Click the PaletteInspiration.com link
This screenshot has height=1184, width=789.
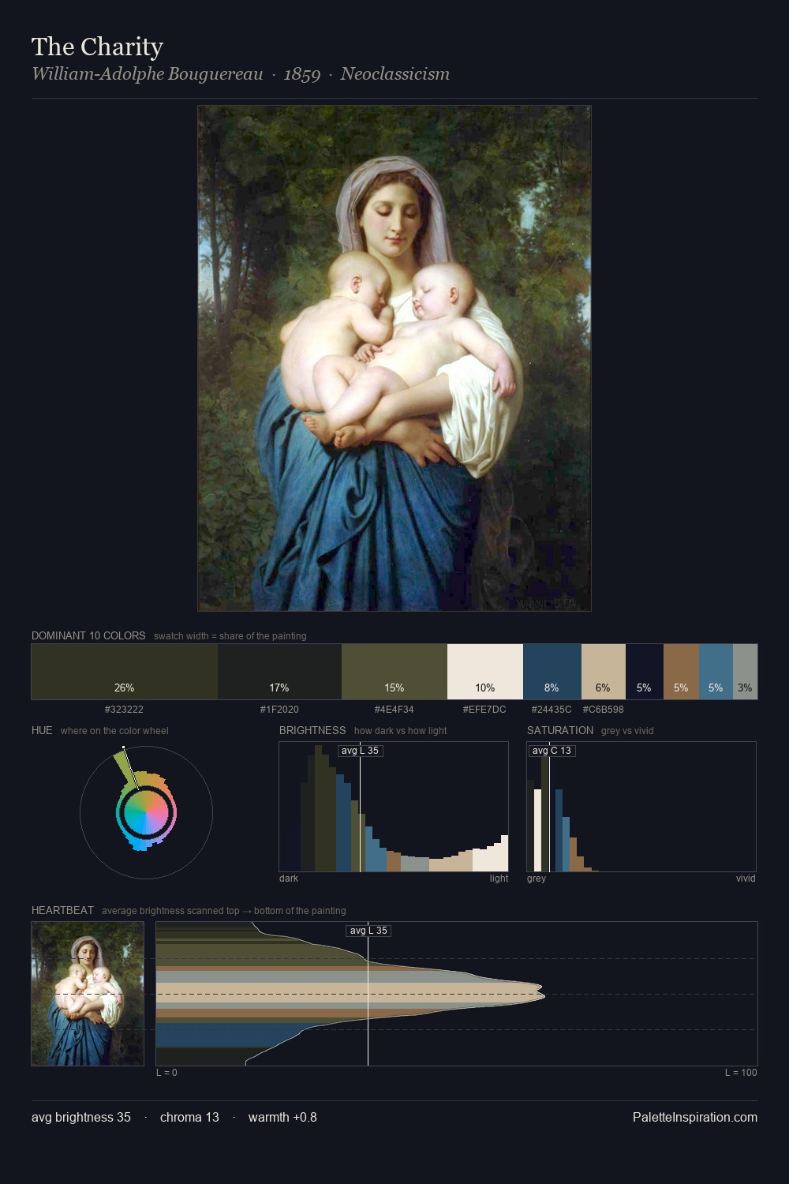(x=695, y=1117)
